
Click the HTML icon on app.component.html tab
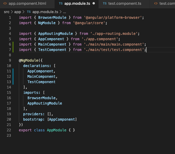pos(5,4)
